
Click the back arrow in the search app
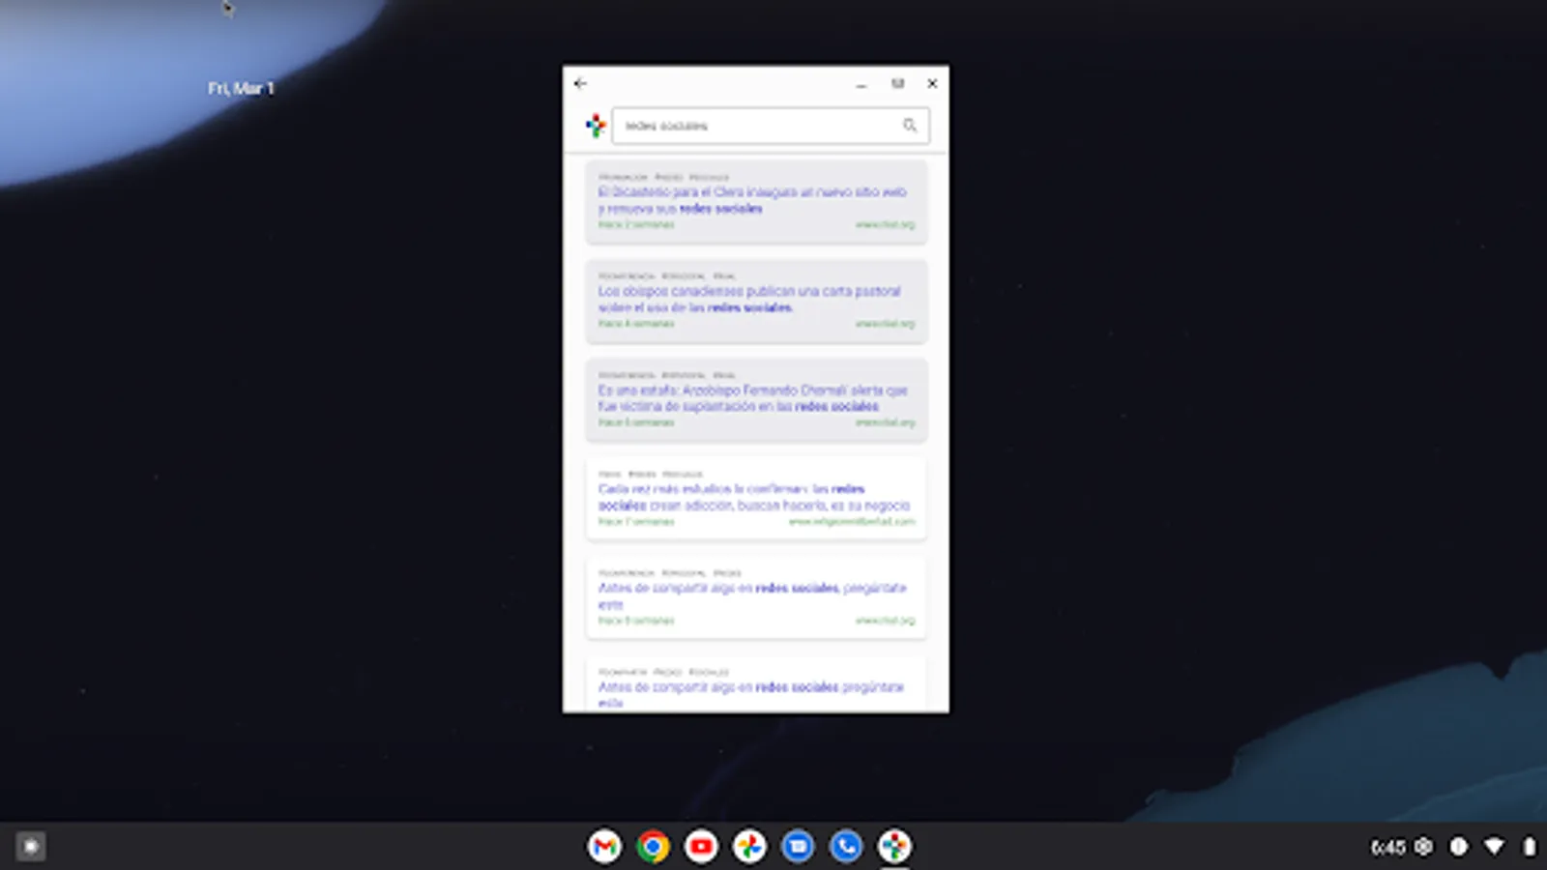580,83
